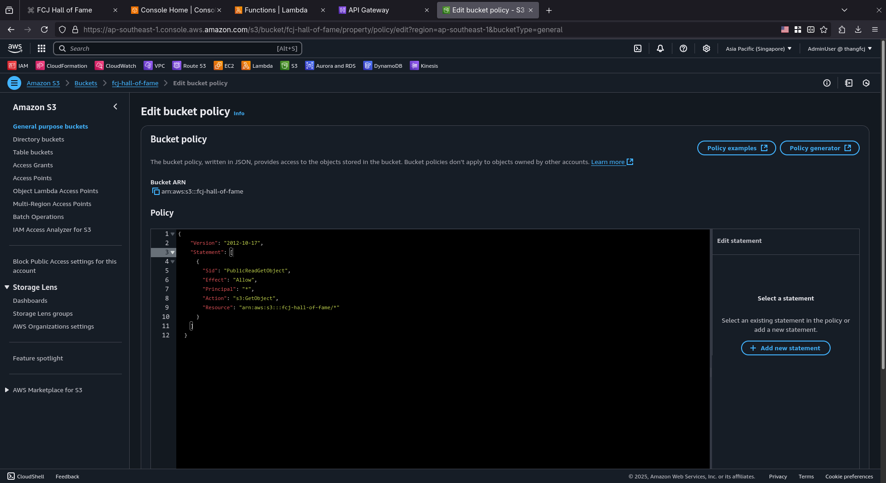Open Table buckets in sidebar

[33, 152]
